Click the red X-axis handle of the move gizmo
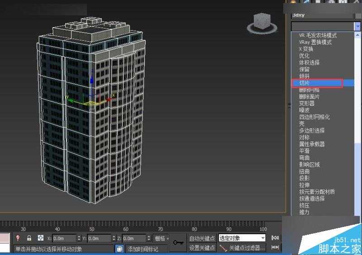Viewport: 362px width, 255px height. 108,100
